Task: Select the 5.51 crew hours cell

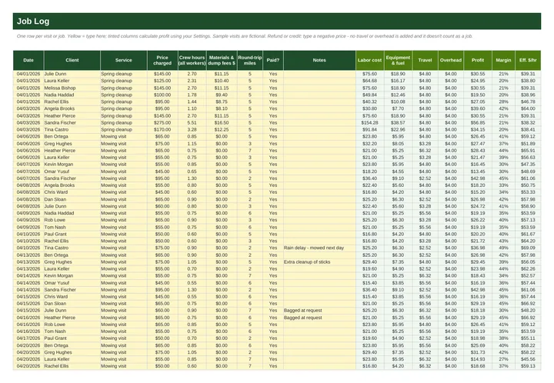Action: pyautogui.click(x=192, y=123)
